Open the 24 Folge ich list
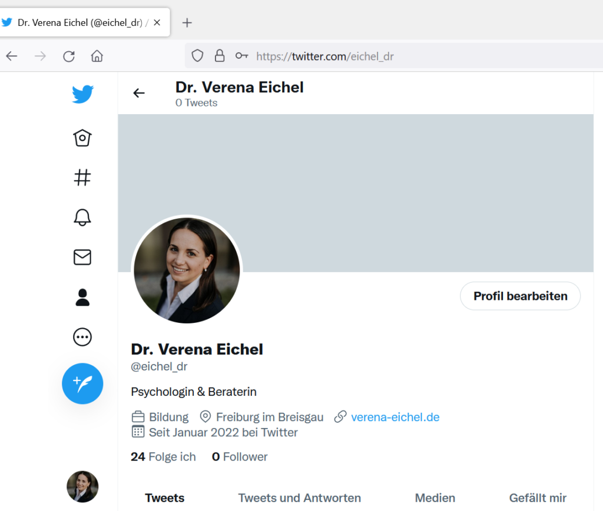Viewport: 603px width, 511px height. coord(163,456)
